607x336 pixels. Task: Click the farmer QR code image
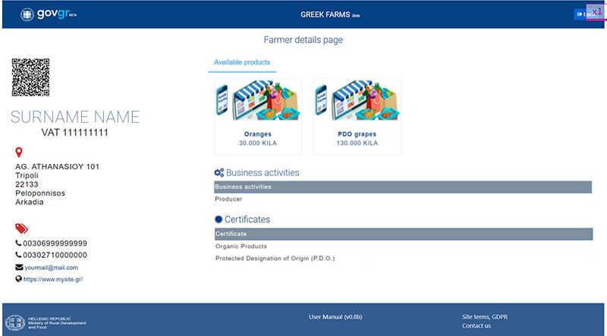tap(30, 77)
